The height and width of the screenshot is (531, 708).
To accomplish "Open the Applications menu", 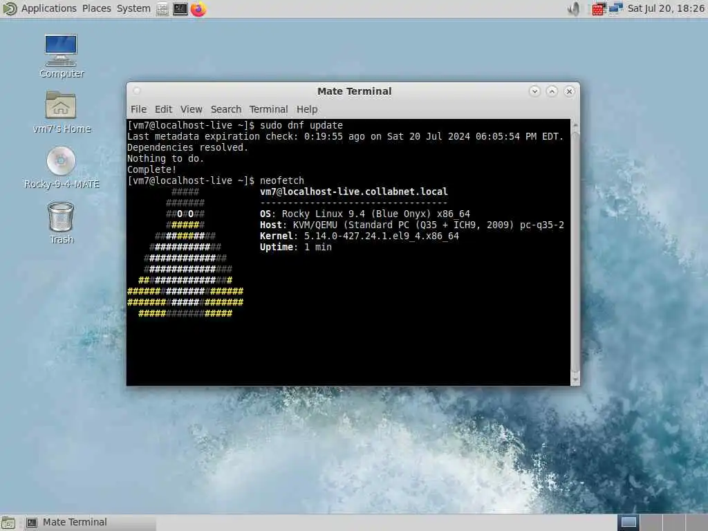I will 49,8.
